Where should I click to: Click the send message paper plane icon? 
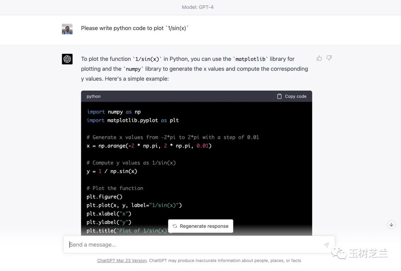point(326,245)
